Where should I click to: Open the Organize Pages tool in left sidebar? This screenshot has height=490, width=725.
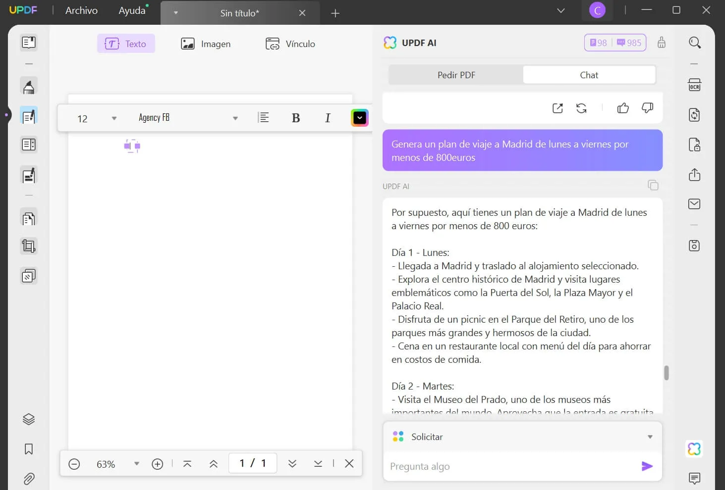pyautogui.click(x=29, y=218)
